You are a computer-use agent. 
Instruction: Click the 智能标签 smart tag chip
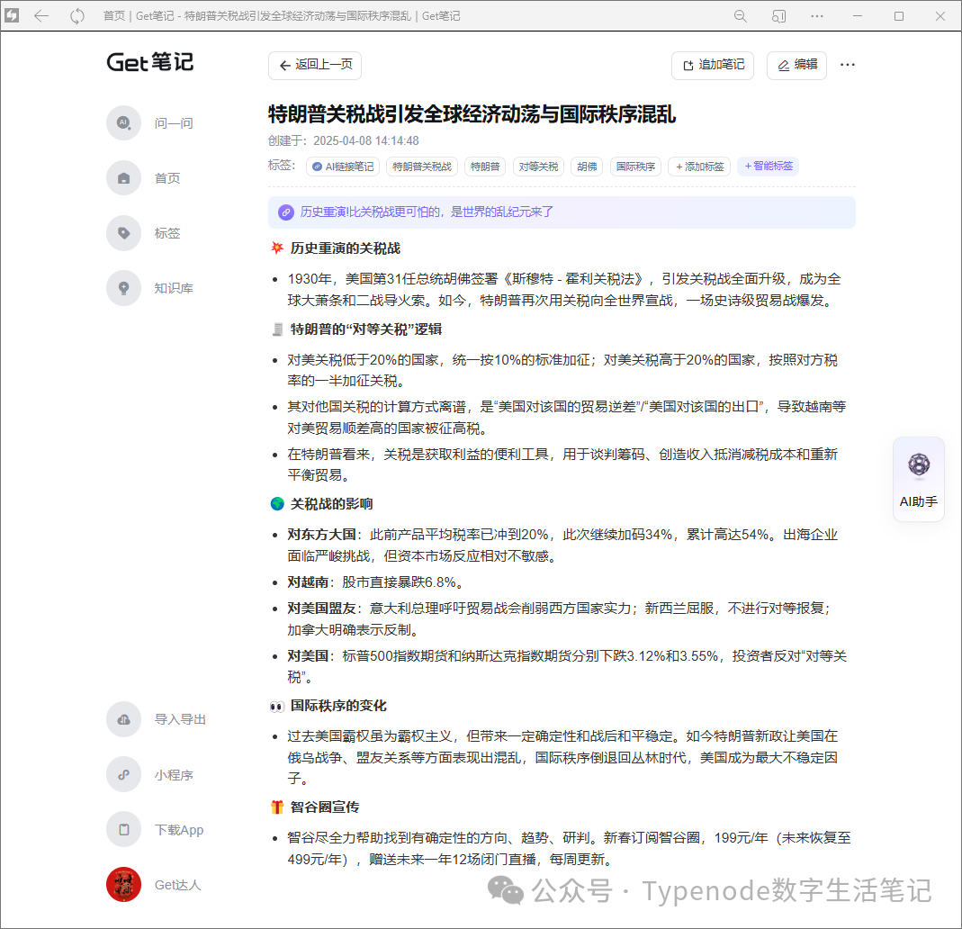(768, 167)
